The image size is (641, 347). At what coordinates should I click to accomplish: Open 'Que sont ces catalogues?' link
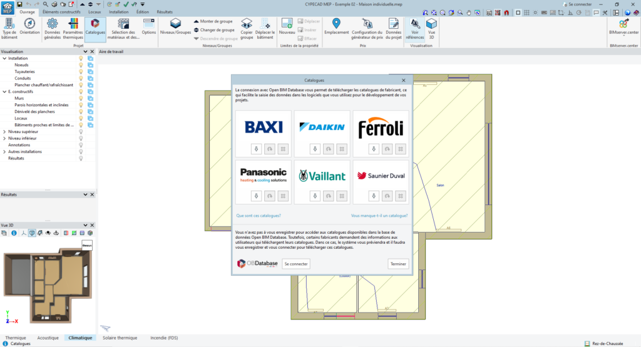click(259, 216)
